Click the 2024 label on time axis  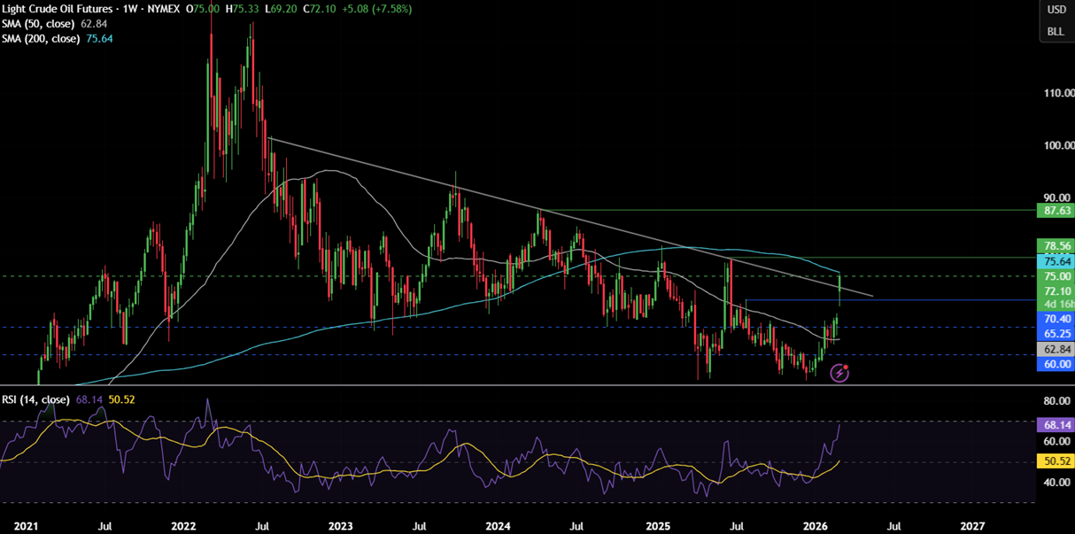(x=499, y=526)
